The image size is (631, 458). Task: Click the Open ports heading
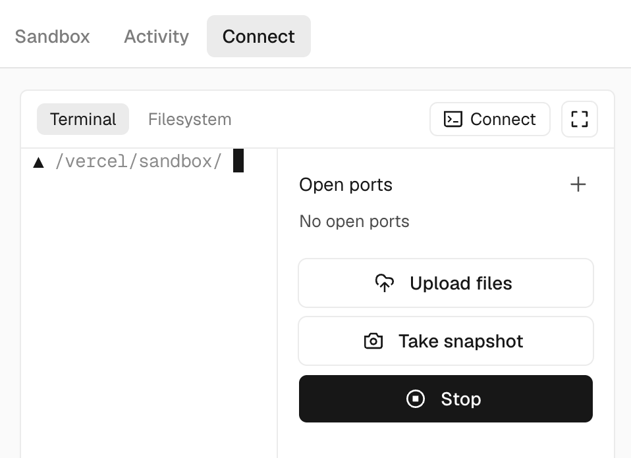[x=346, y=185]
